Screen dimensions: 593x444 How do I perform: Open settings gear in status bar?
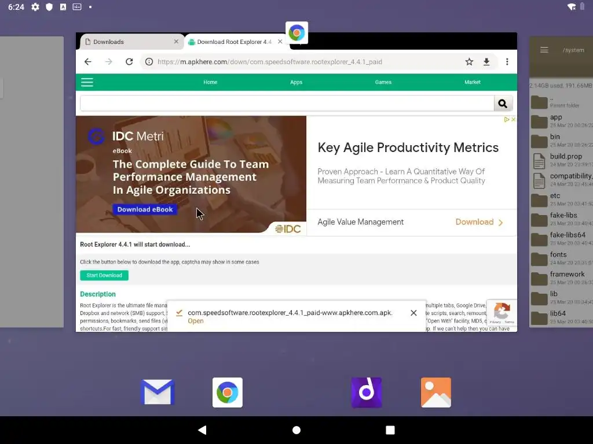(x=35, y=7)
